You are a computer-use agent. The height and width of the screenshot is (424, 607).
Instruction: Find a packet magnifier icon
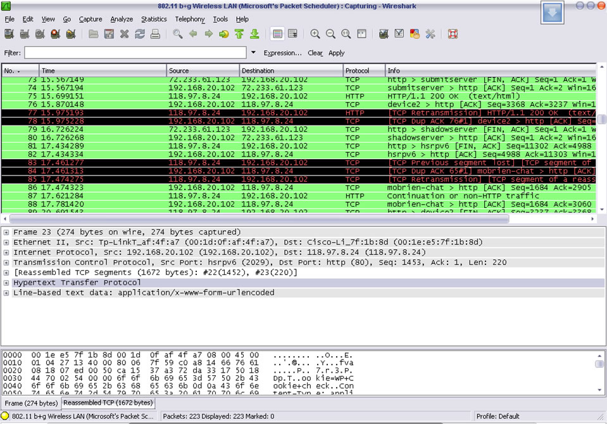pos(178,34)
